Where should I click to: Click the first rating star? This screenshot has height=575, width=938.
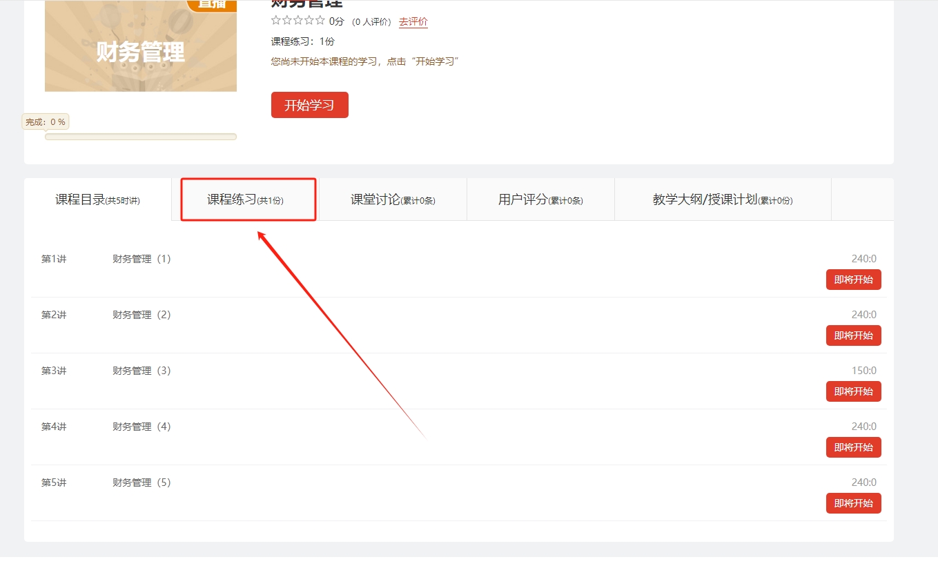tap(276, 21)
